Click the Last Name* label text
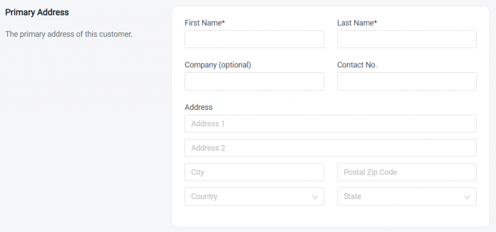 (x=357, y=23)
